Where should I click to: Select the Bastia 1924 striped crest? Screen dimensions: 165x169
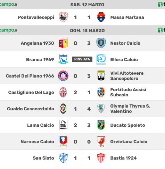(101, 158)
